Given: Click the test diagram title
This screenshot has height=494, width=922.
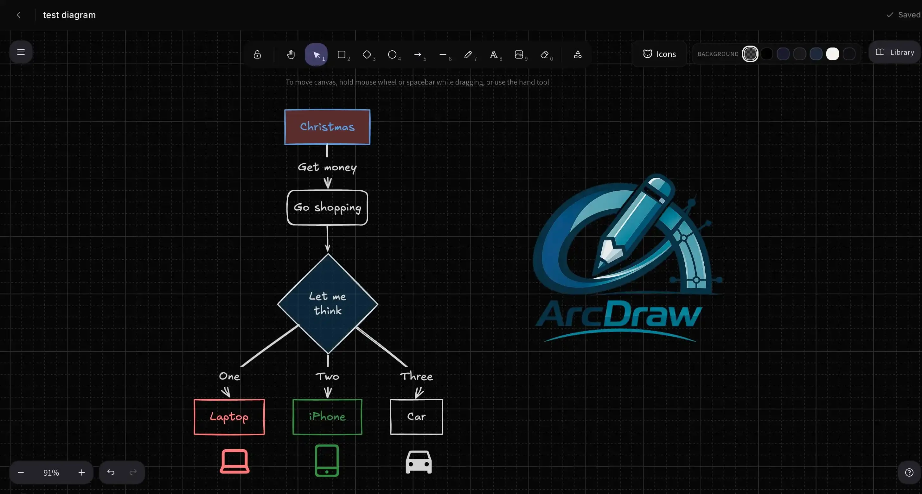Looking at the screenshot, I should tap(69, 15).
